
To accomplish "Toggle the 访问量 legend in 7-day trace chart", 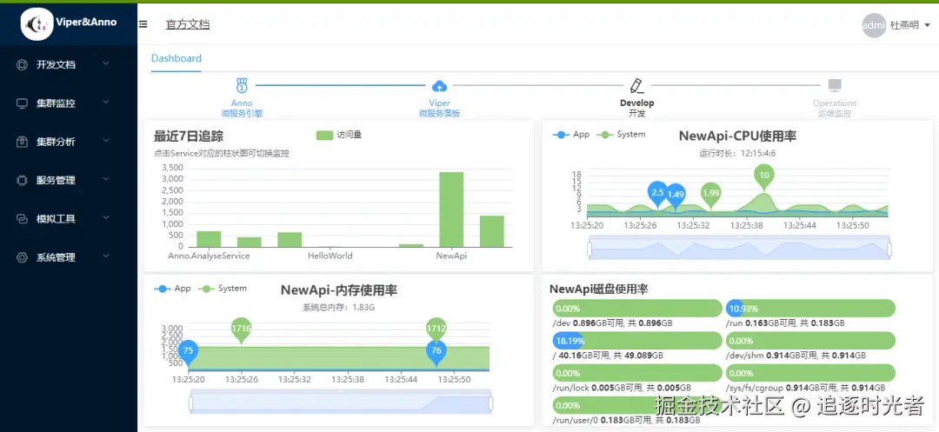I will coord(339,136).
